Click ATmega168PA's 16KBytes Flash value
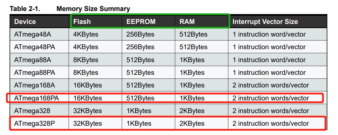Screen dimensions: 338x135 pyautogui.click(x=85, y=98)
